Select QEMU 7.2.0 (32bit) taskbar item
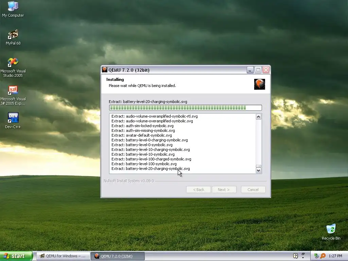Image resolution: width=348 pixels, height=261 pixels. [118, 256]
